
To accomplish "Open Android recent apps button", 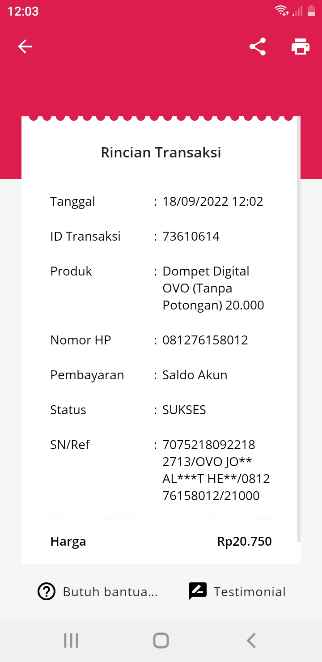I will pyautogui.click(x=71, y=641).
